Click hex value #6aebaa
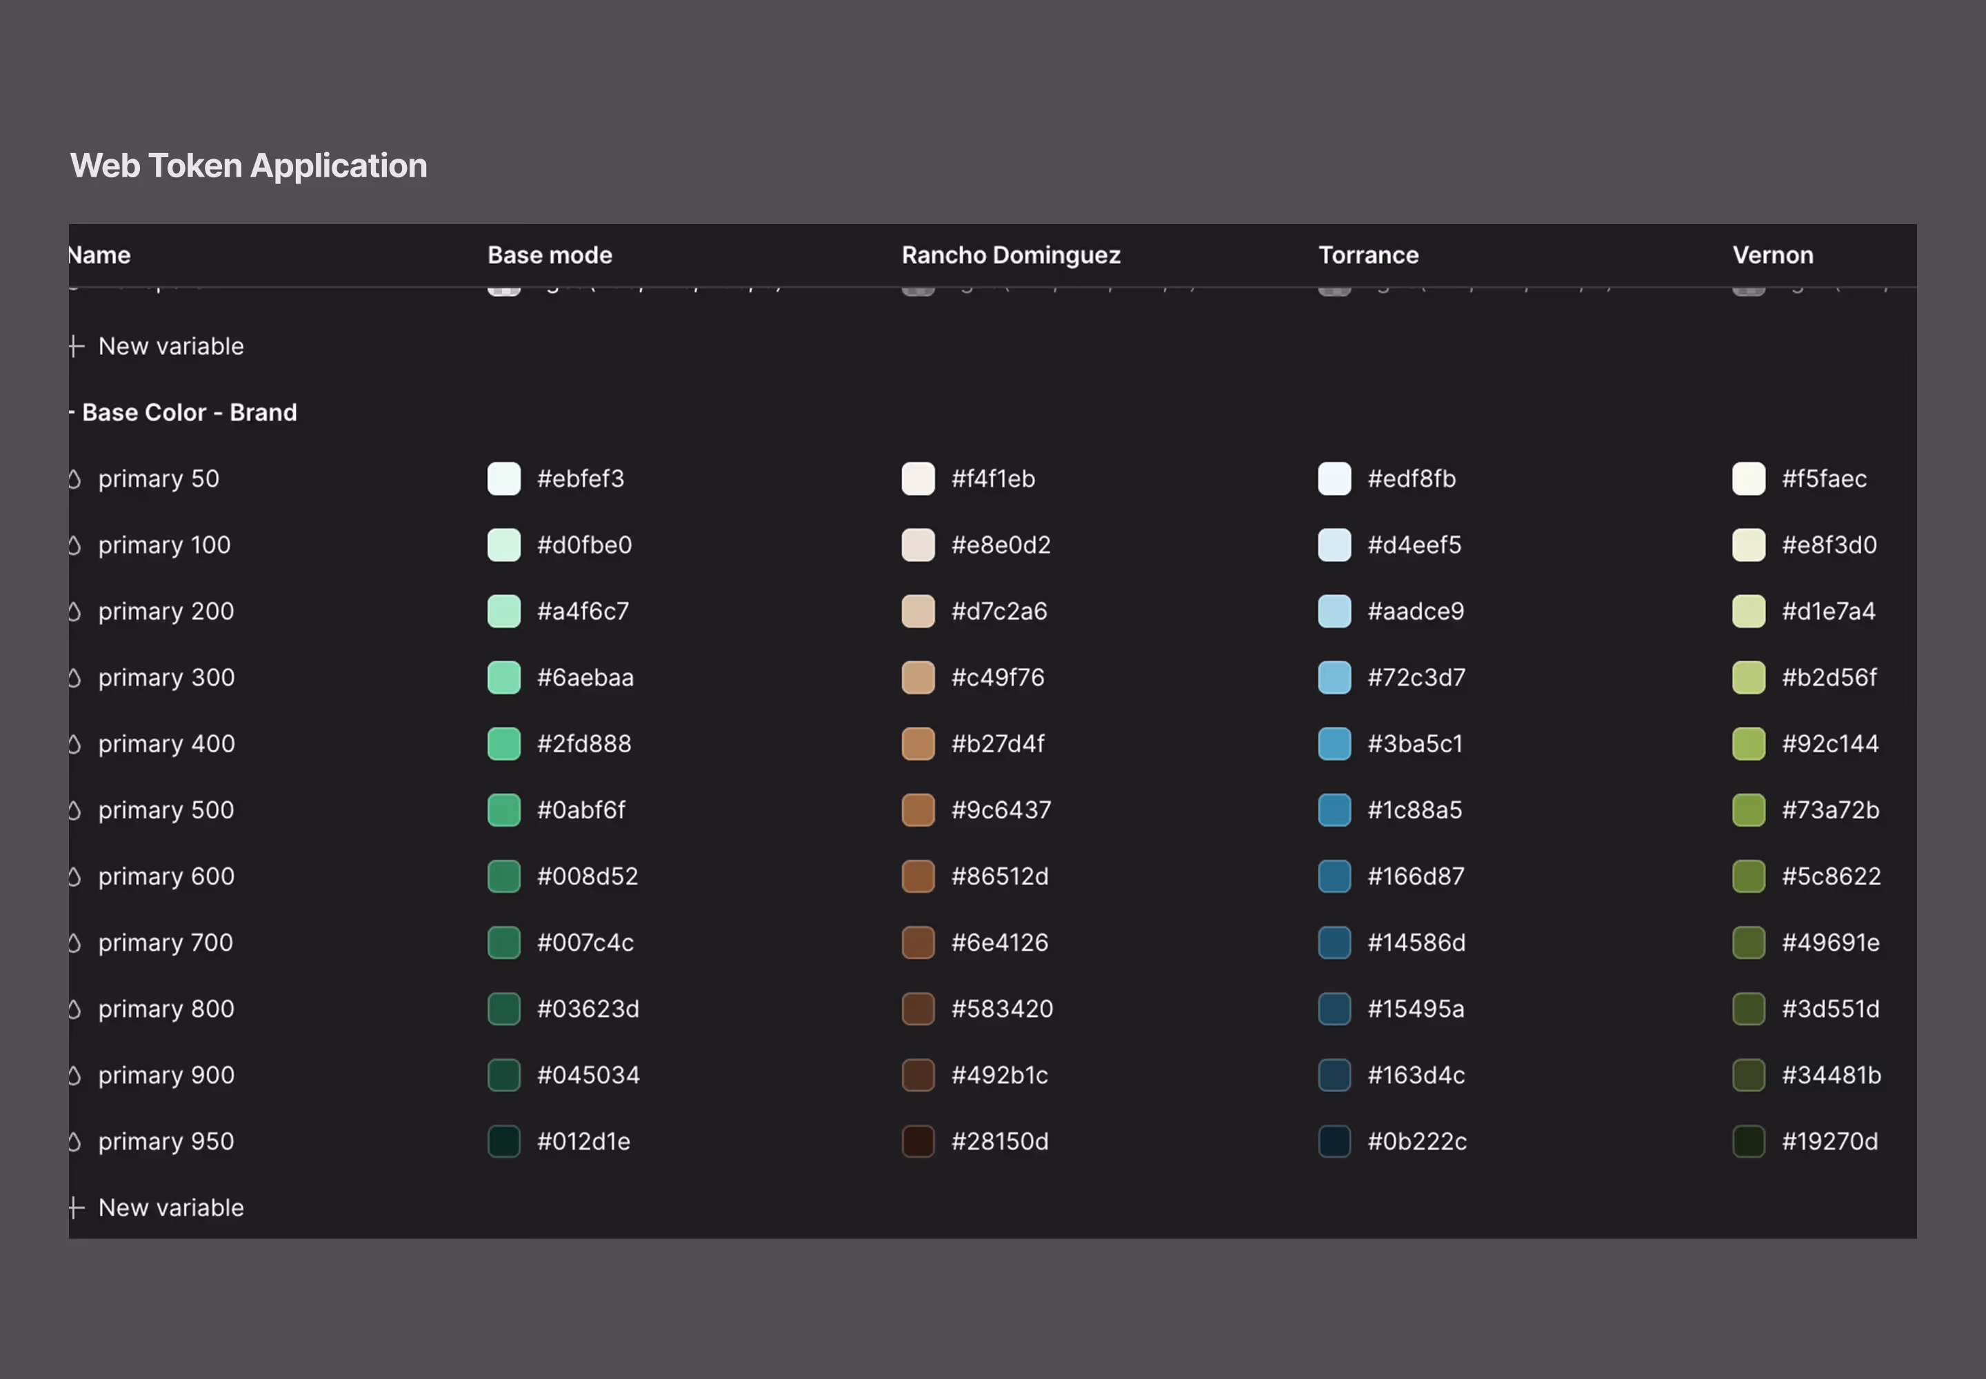Image resolution: width=1986 pixels, height=1379 pixels. tap(585, 677)
